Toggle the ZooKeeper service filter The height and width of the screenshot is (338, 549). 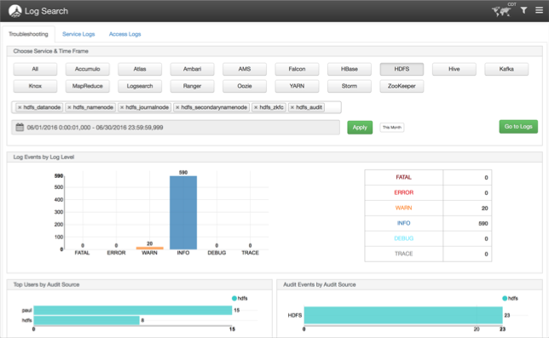click(402, 86)
